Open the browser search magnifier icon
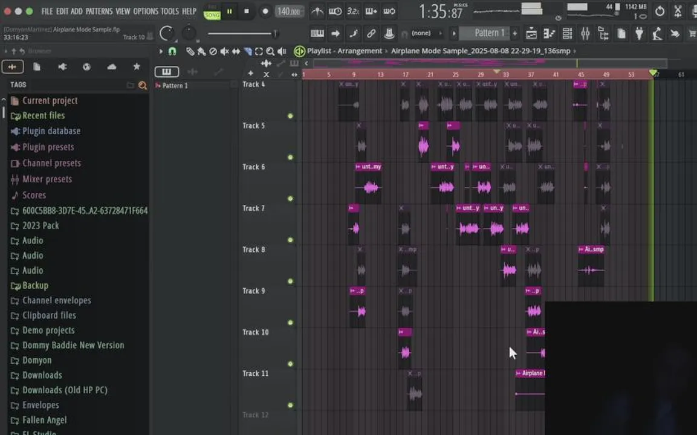This screenshot has height=435, width=697. [142, 85]
